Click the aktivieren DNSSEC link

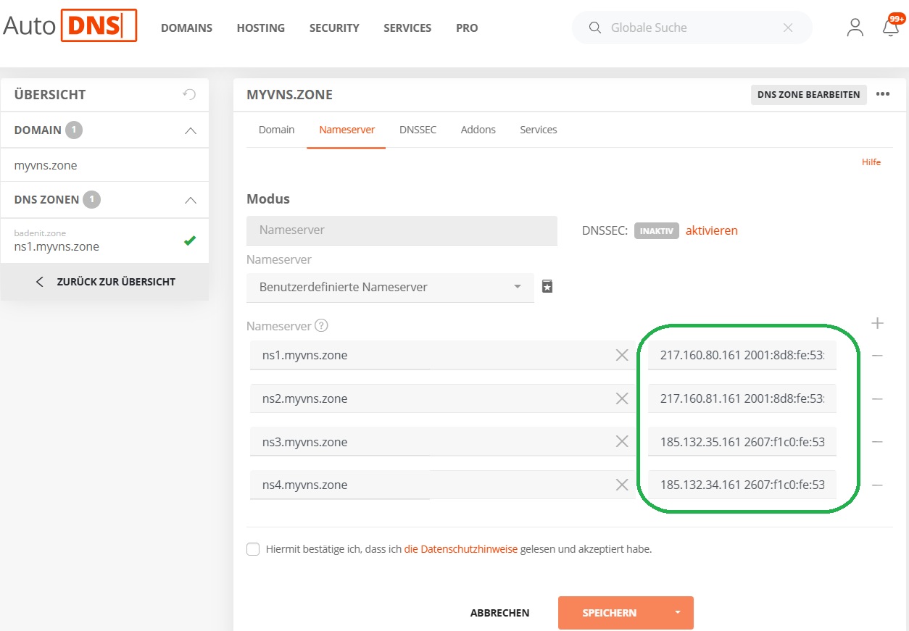click(x=712, y=230)
